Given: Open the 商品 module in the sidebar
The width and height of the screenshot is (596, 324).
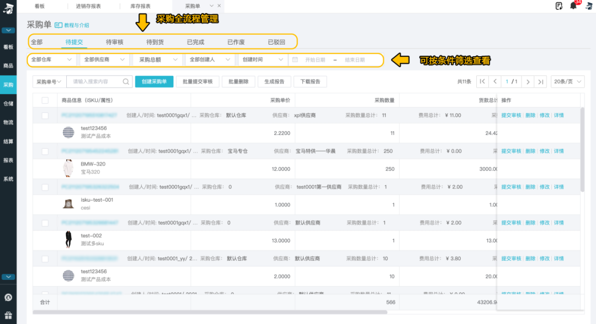Looking at the screenshot, I should pyautogui.click(x=8, y=66).
